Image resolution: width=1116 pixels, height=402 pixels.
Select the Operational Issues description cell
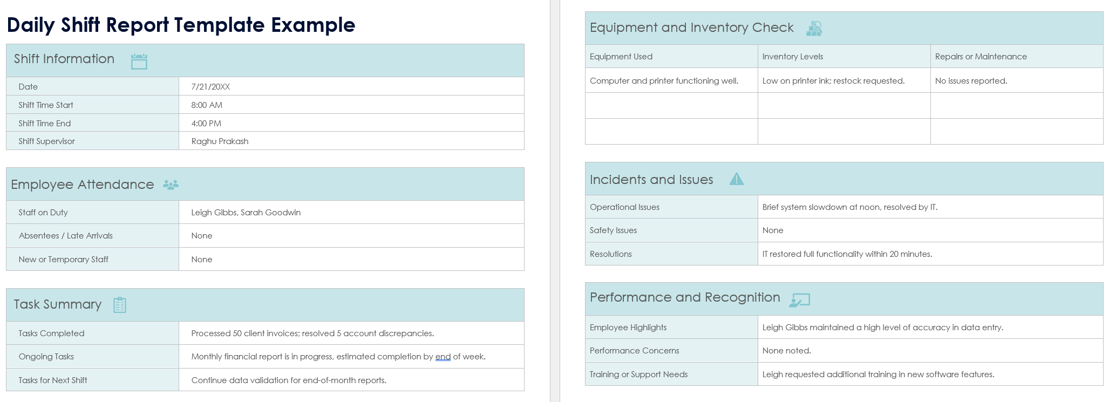click(x=849, y=207)
